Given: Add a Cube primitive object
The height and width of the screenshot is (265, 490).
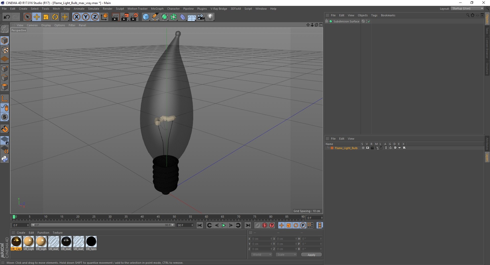Looking at the screenshot, I should (x=146, y=17).
